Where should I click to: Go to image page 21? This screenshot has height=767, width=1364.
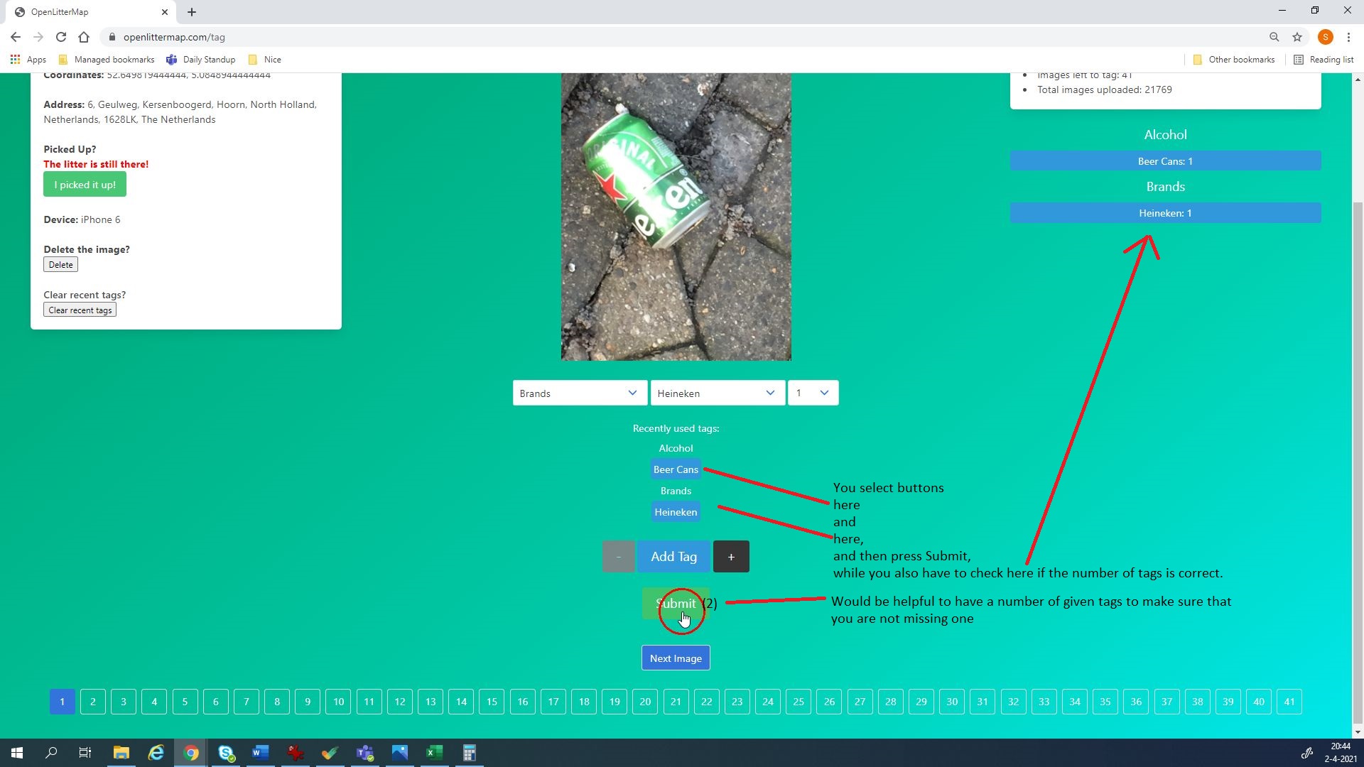click(676, 702)
